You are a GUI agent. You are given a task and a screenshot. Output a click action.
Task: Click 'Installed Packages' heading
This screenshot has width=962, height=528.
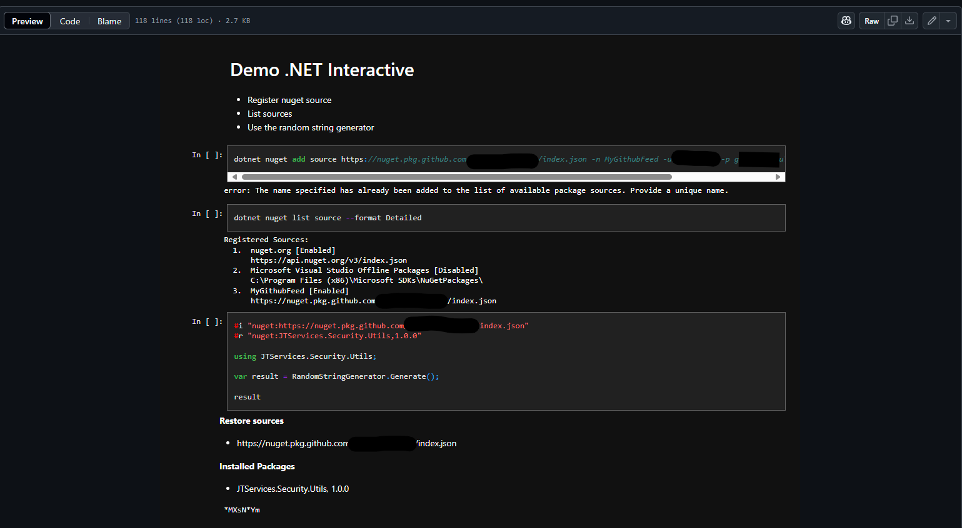click(257, 467)
